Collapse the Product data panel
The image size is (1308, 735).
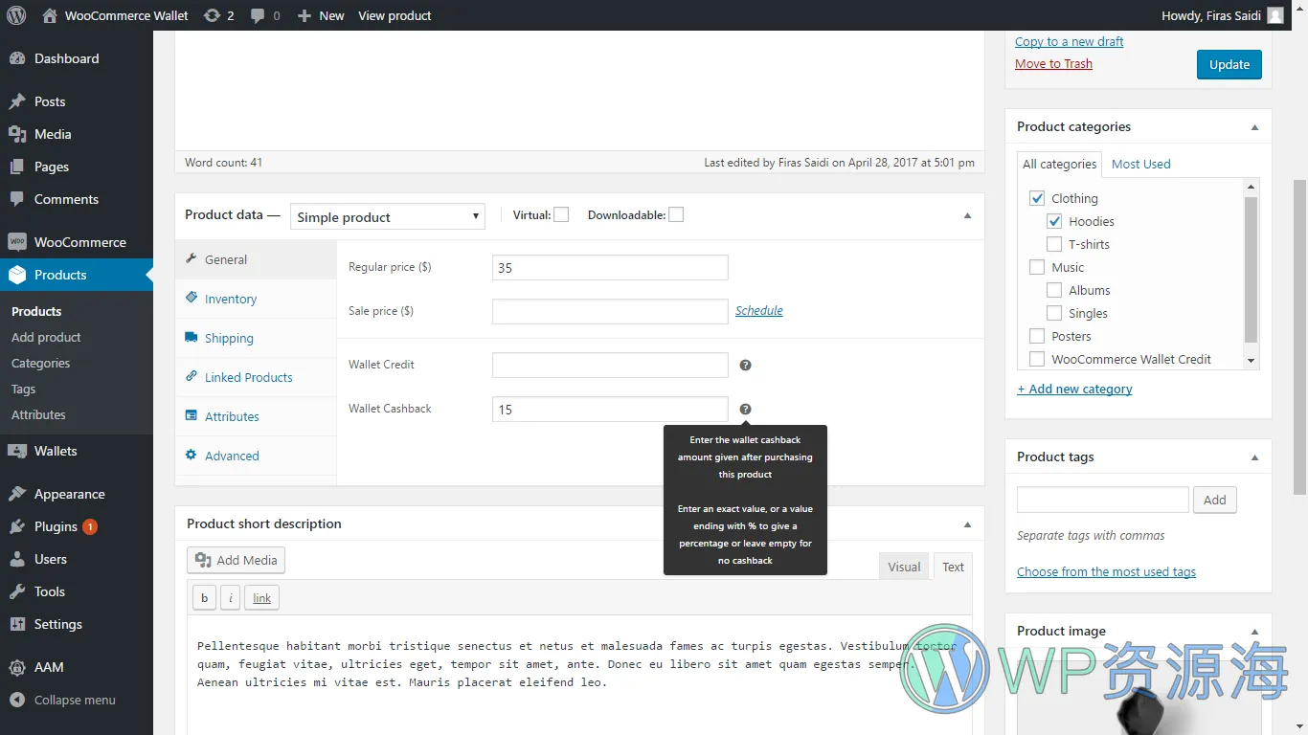point(967,215)
